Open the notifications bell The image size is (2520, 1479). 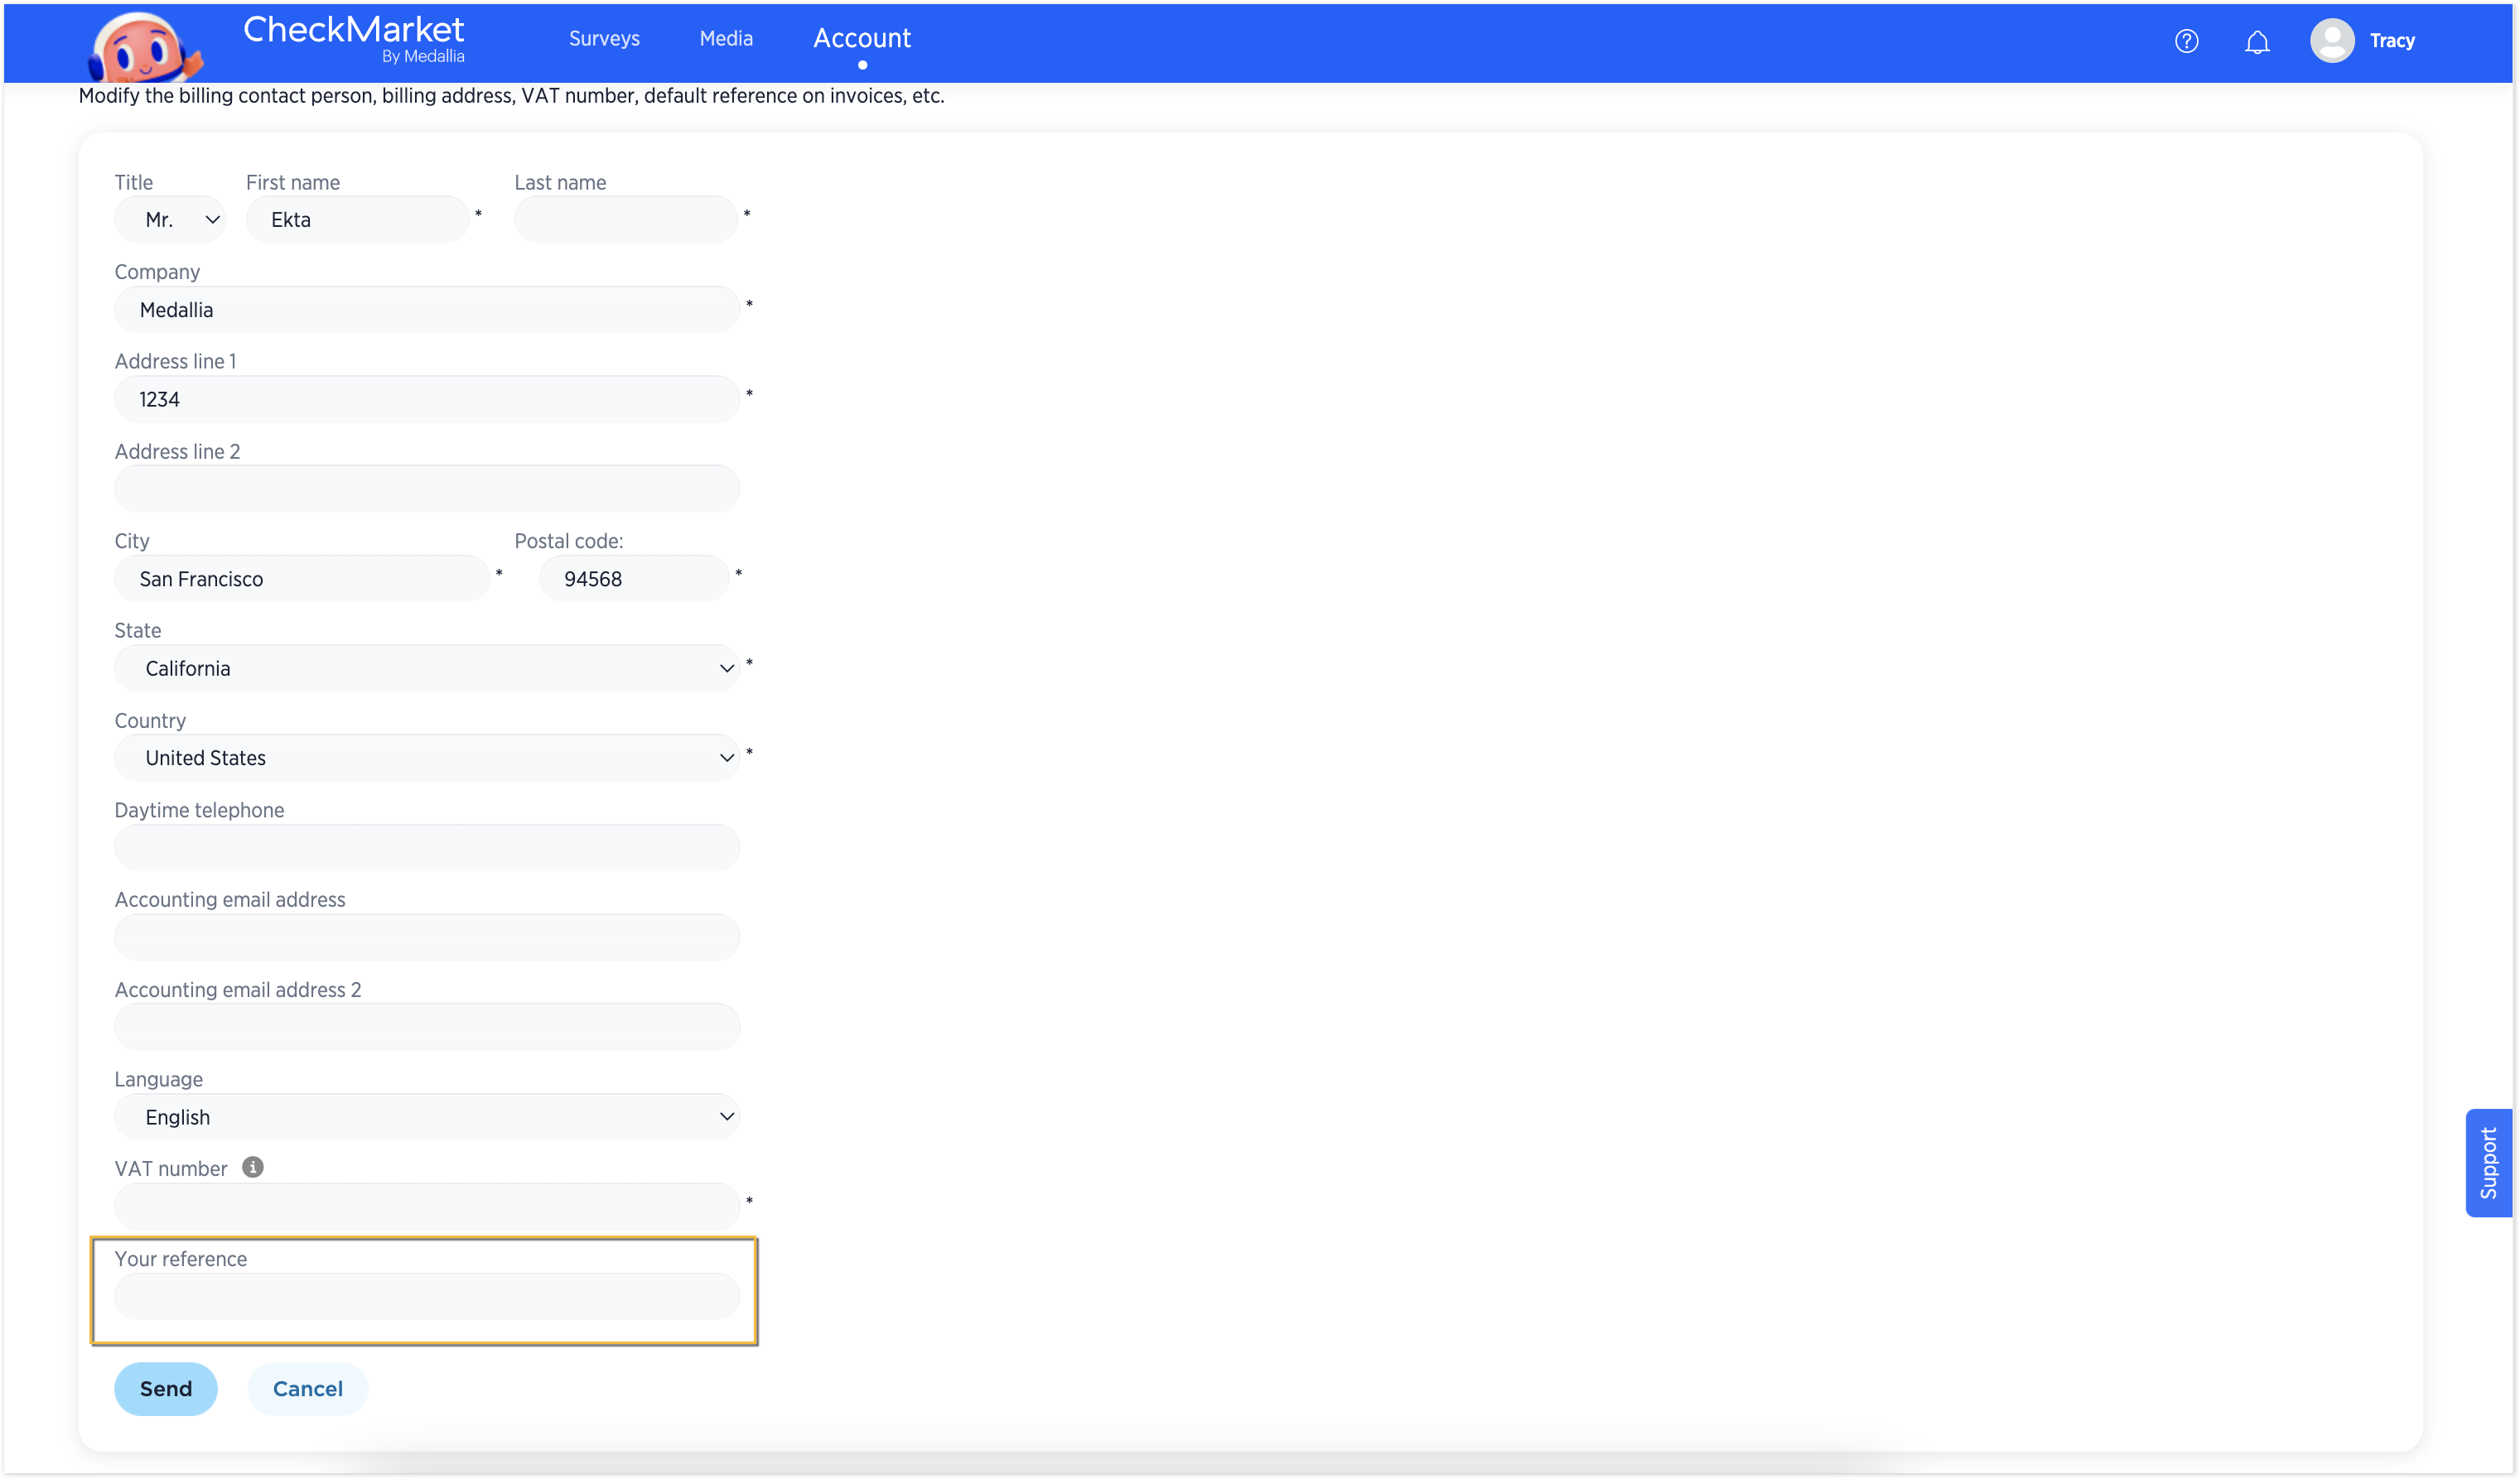pos(2256,42)
